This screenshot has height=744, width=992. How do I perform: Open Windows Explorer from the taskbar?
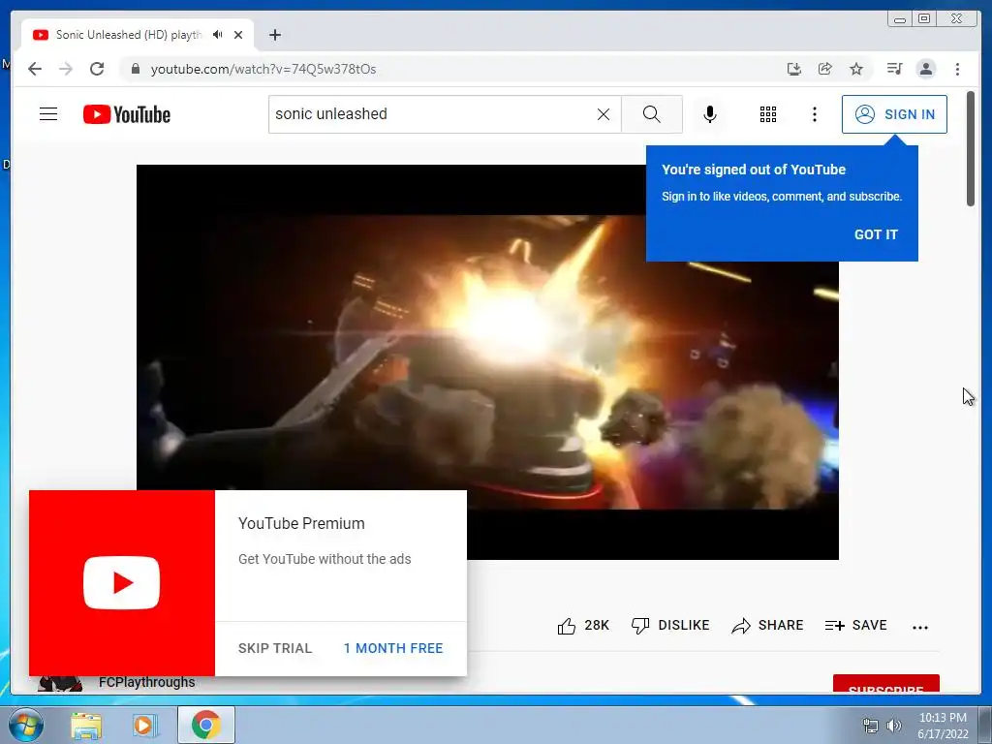click(x=86, y=725)
